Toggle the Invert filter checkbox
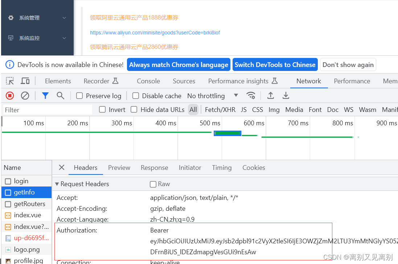Image resolution: width=398 pixels, height=264 pixels. pyautogui.click(x=102, y=109)
